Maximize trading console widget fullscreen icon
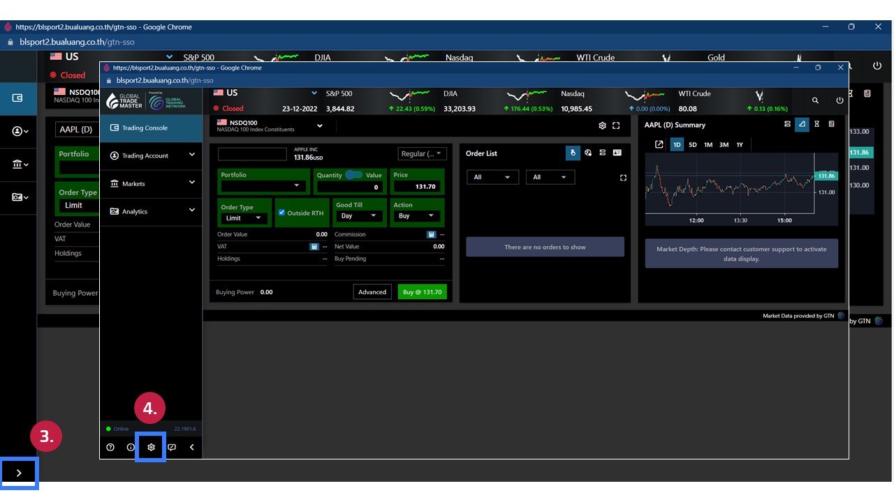The width and height of the screenshot is (894, 502). tap(616, 125)
